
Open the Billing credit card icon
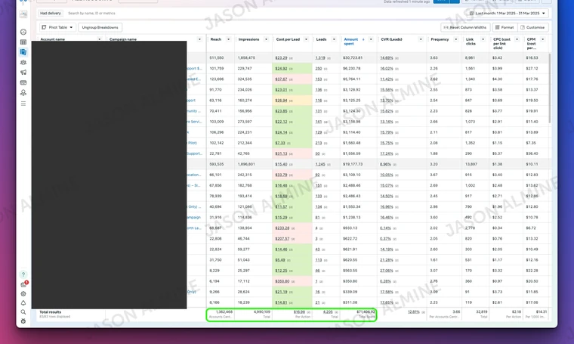(23, 82)
